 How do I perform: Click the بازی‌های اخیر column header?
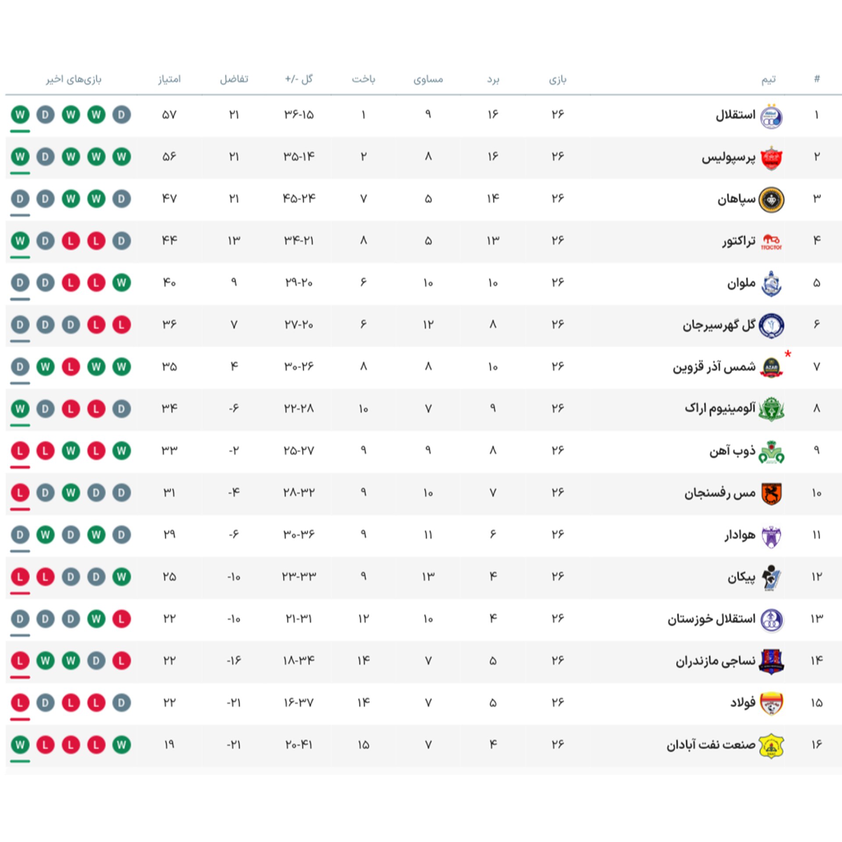tap(74, 79)
